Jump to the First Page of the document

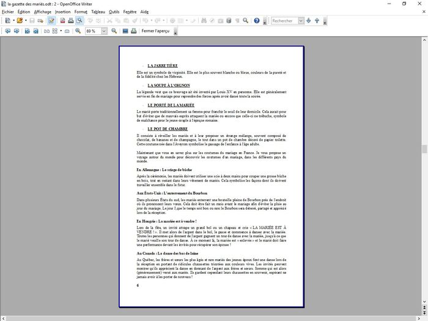click(28, 31)
